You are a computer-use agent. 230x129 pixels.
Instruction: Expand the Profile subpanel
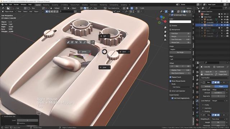(x=207, y=105)
